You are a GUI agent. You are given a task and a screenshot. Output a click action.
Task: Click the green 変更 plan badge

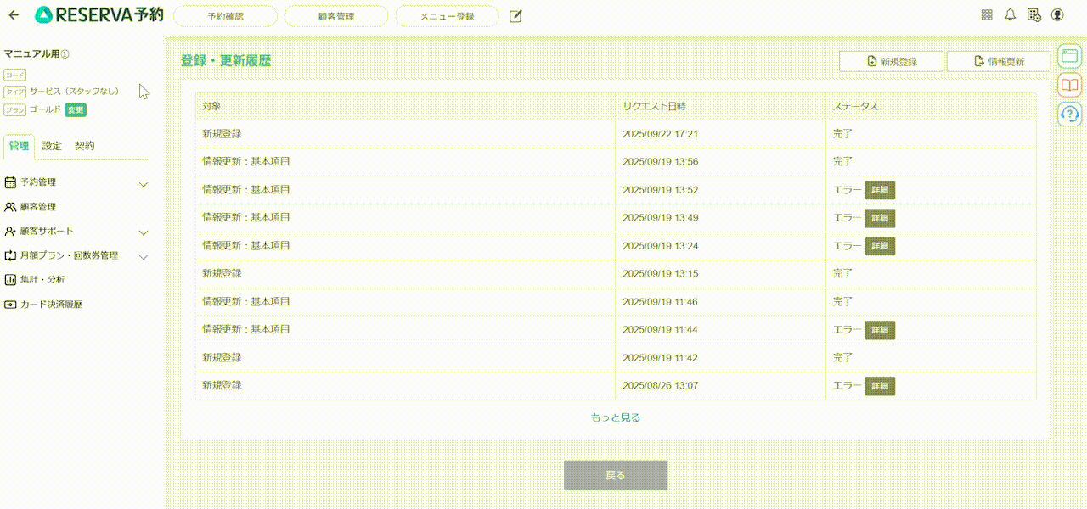(76, 110)
